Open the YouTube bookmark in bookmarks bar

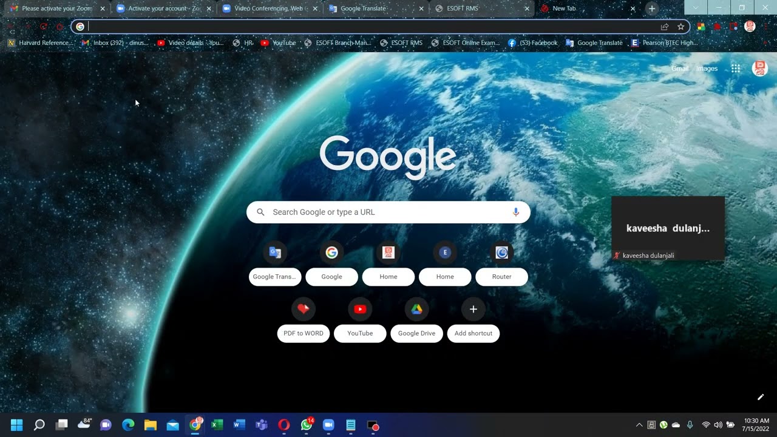coord(278,43)
